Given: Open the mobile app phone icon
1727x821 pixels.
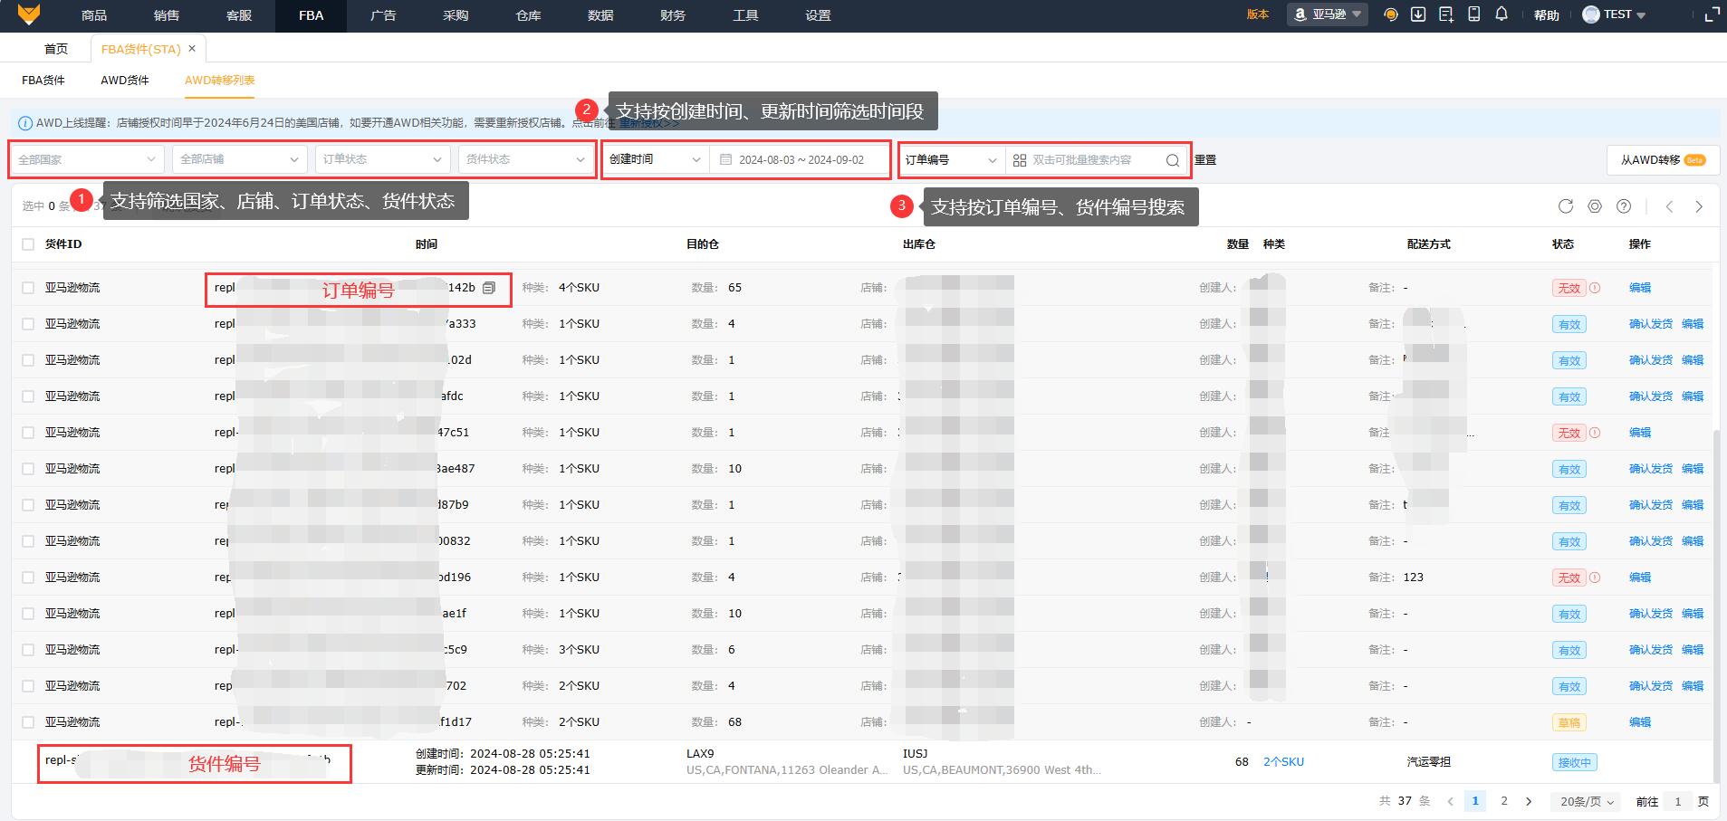Looking at the screenshot, I should click(x=1474, y=14).
